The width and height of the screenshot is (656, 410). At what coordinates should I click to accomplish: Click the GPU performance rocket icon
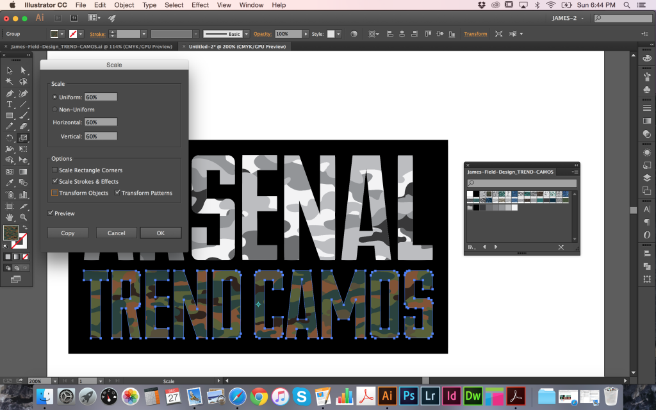click(x=111, y=18)
